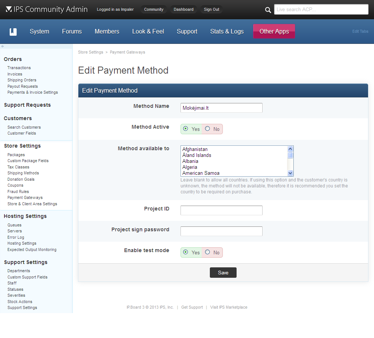Open Shipping Methods in sidebar
Viewport: 374px width, 338px height.
(23, 173)
